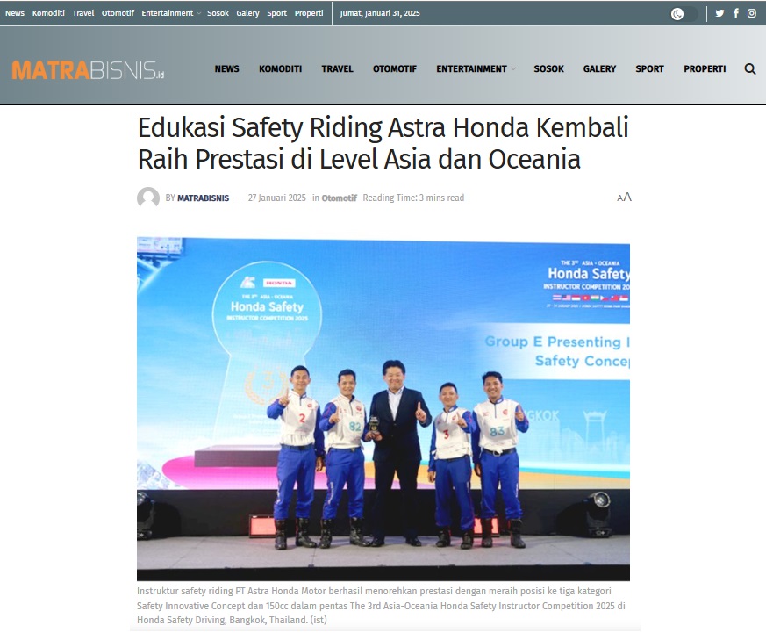Click the Galery link in top bar
The width and height of the screenshot is (766, 640).
tap(247, 13)
